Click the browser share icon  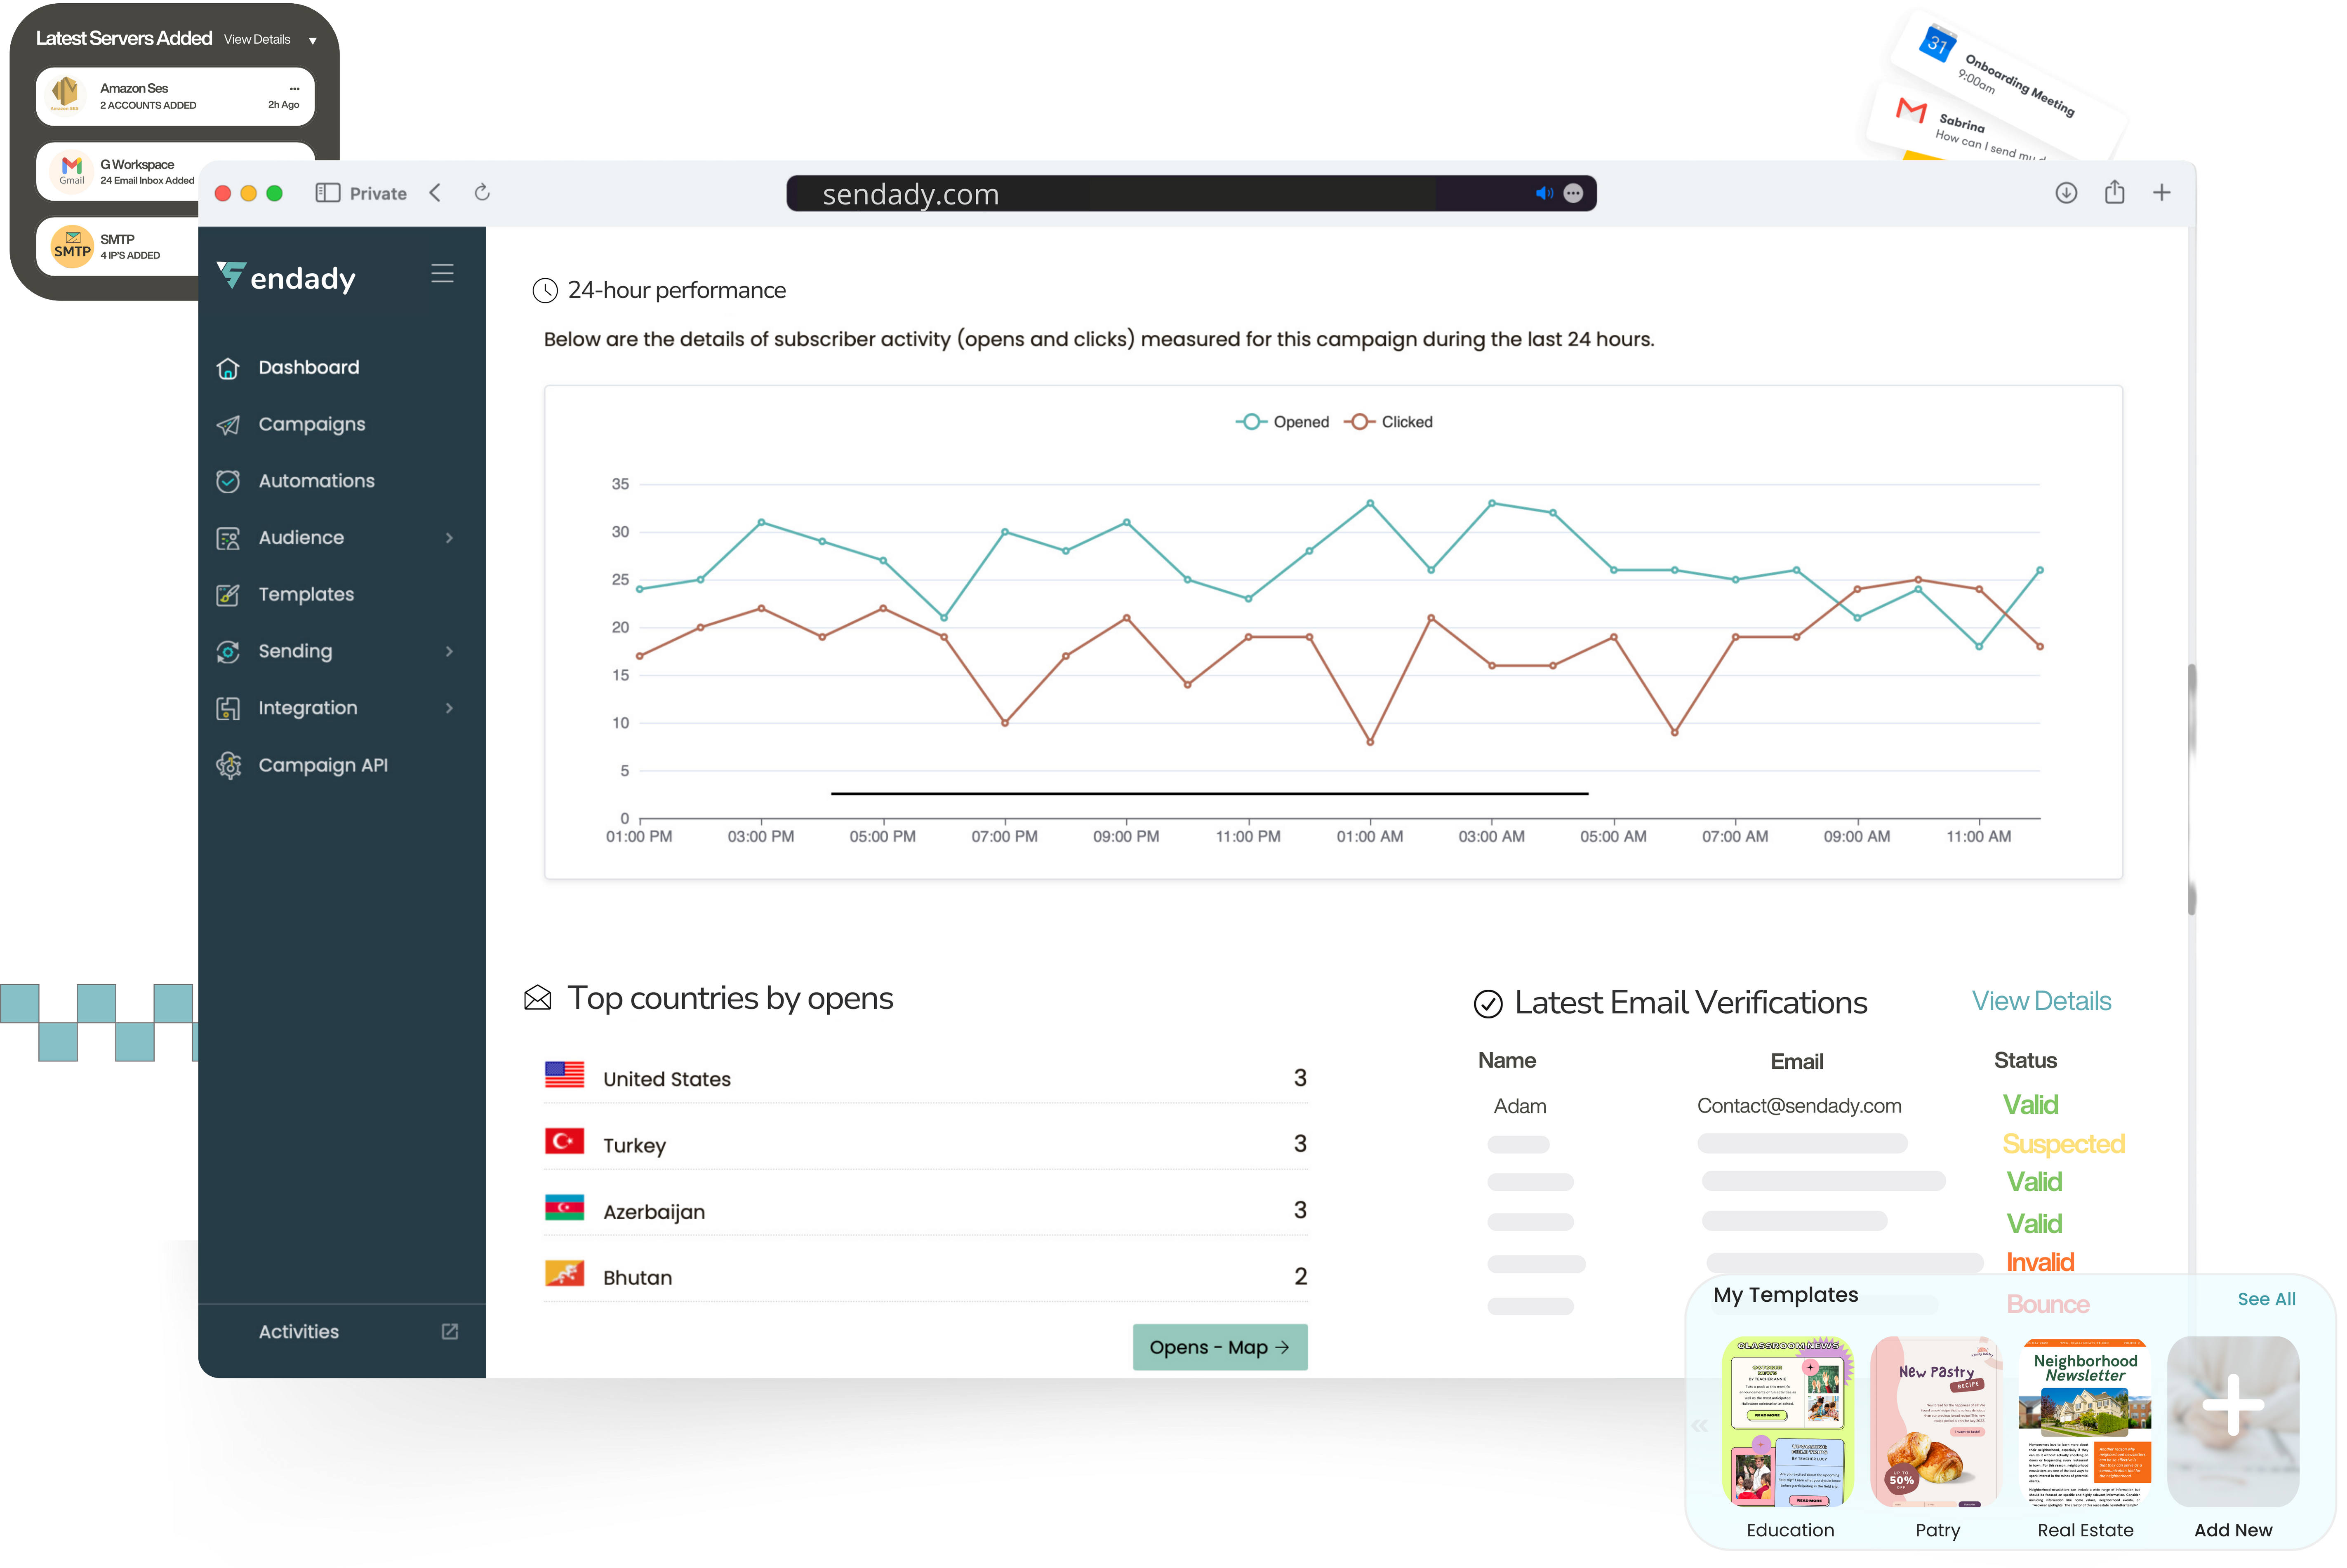tap(2114, 192)
